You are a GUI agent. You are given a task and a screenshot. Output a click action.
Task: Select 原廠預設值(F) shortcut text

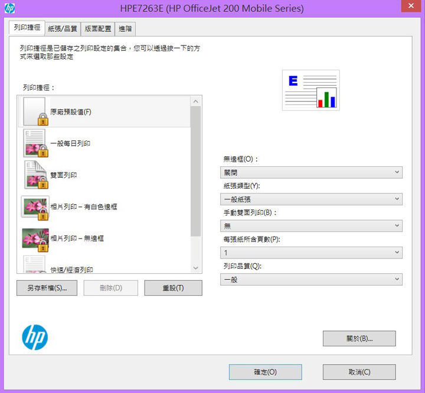(x=71, y=112)
